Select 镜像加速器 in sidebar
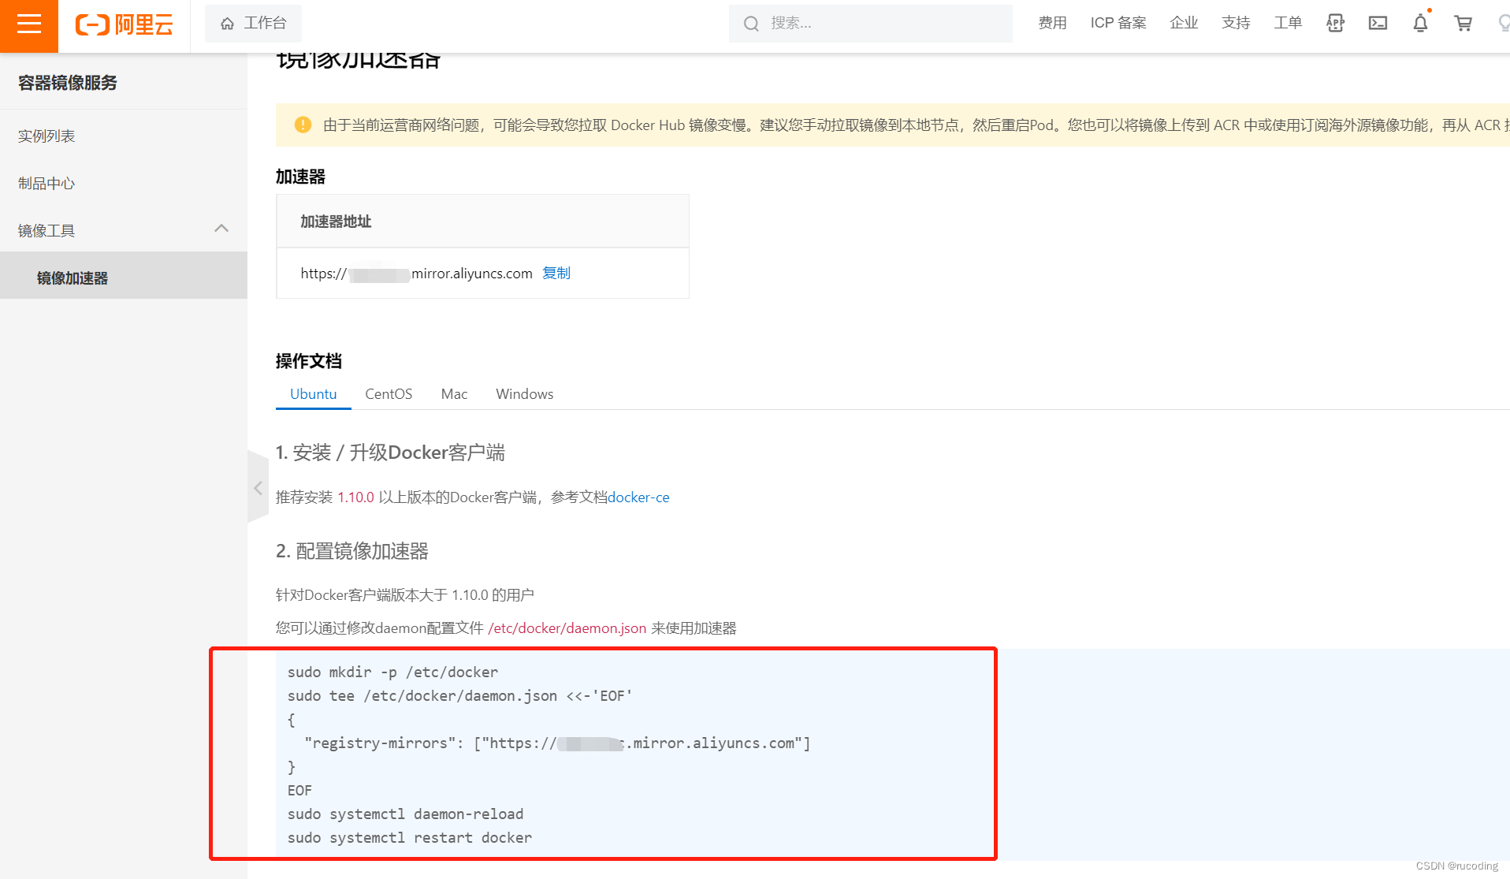 point(124,277)
